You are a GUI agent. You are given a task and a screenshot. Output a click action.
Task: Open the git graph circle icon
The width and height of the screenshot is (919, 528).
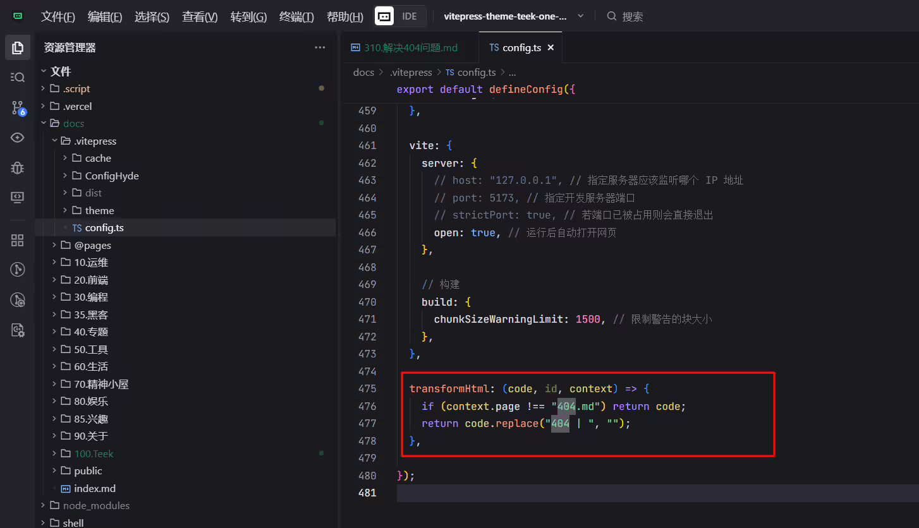pos(18,270)
